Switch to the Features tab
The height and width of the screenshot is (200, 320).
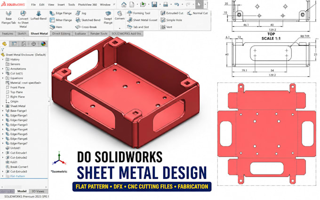pyautogui.click(x=8, y=33)
